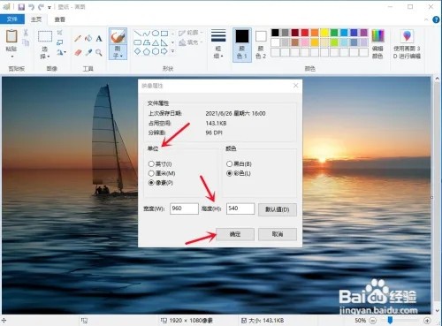Click the Save icon in the title bar

click(x=21, y=7)
